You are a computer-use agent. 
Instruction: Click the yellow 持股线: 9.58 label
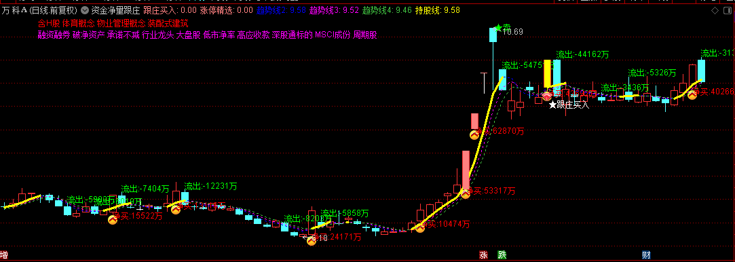click(x=437, y=10)
